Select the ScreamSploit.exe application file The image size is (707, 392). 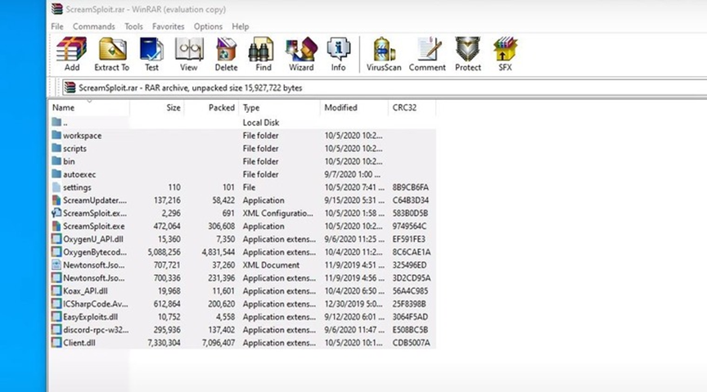[93, 227]
